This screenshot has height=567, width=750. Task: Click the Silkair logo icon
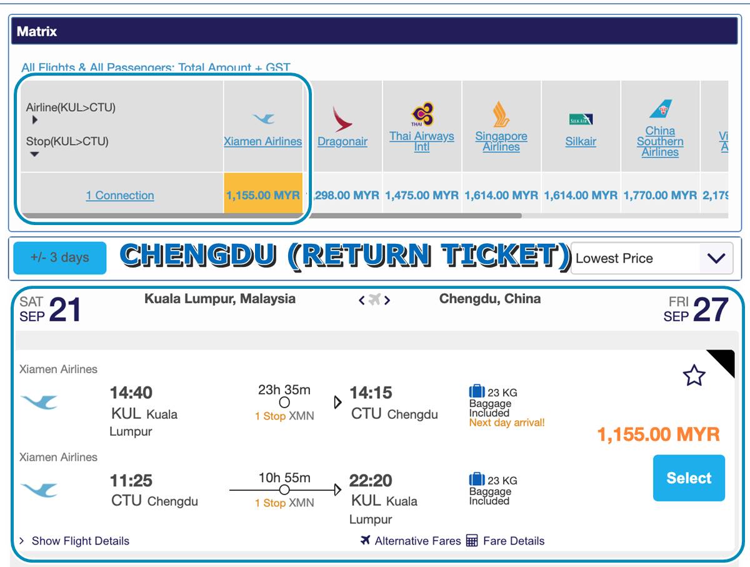(581, 119)
